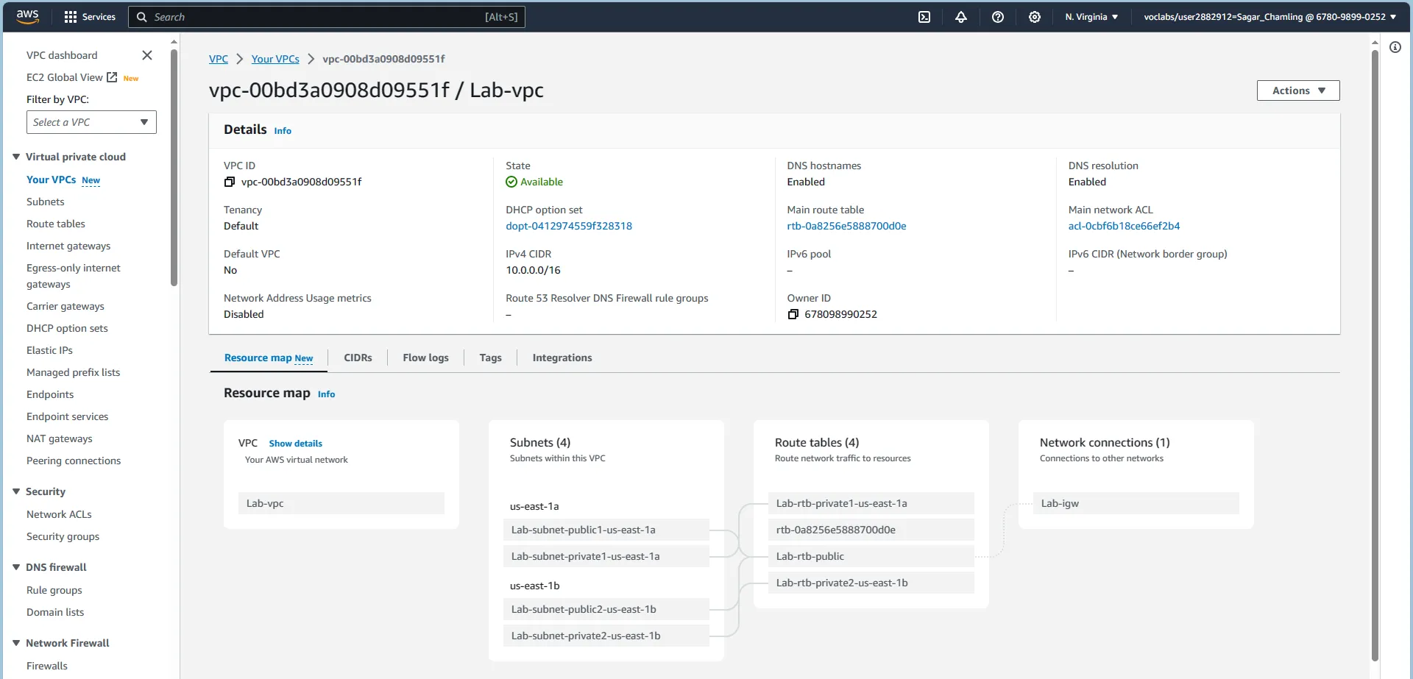1413x679 pixels.
Task: Select rtb-0a8256e5888700d0e in route tables card
Action: tap(871, 530)
